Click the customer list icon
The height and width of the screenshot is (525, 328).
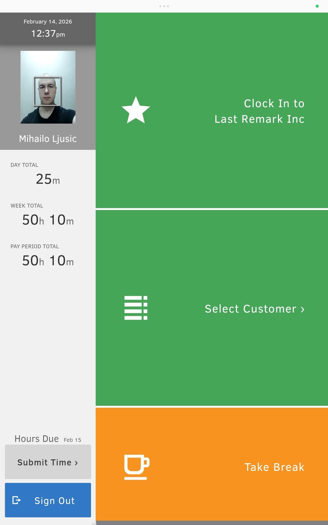click(136, 308)
